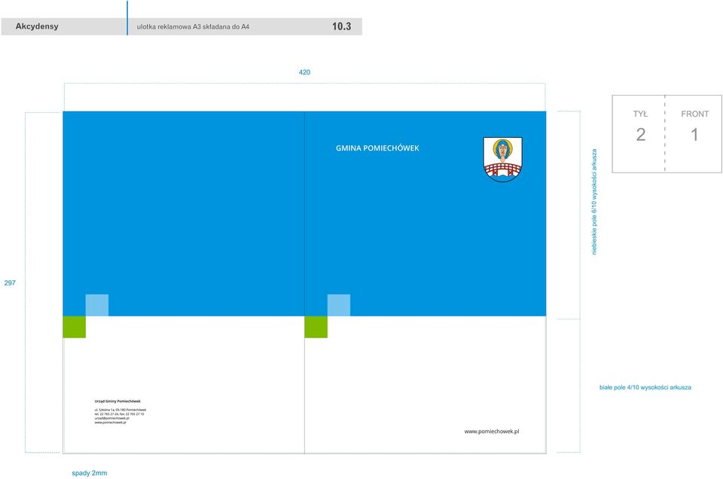Pick the light blue square on the front page
Image resolution: width=723 pixels, height=479 pixels.
339,305
